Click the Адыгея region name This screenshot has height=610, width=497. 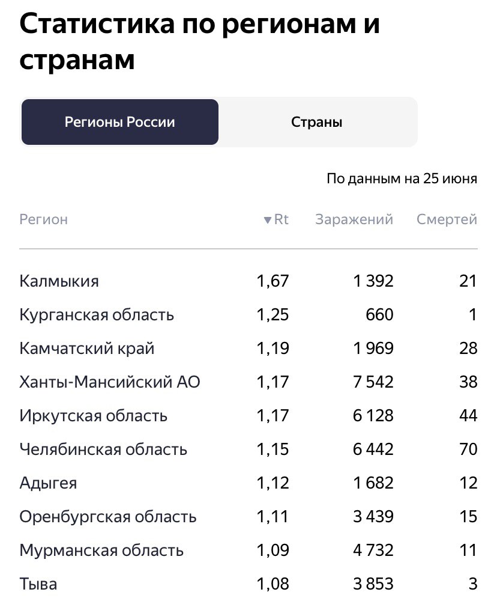click(48, 483)
